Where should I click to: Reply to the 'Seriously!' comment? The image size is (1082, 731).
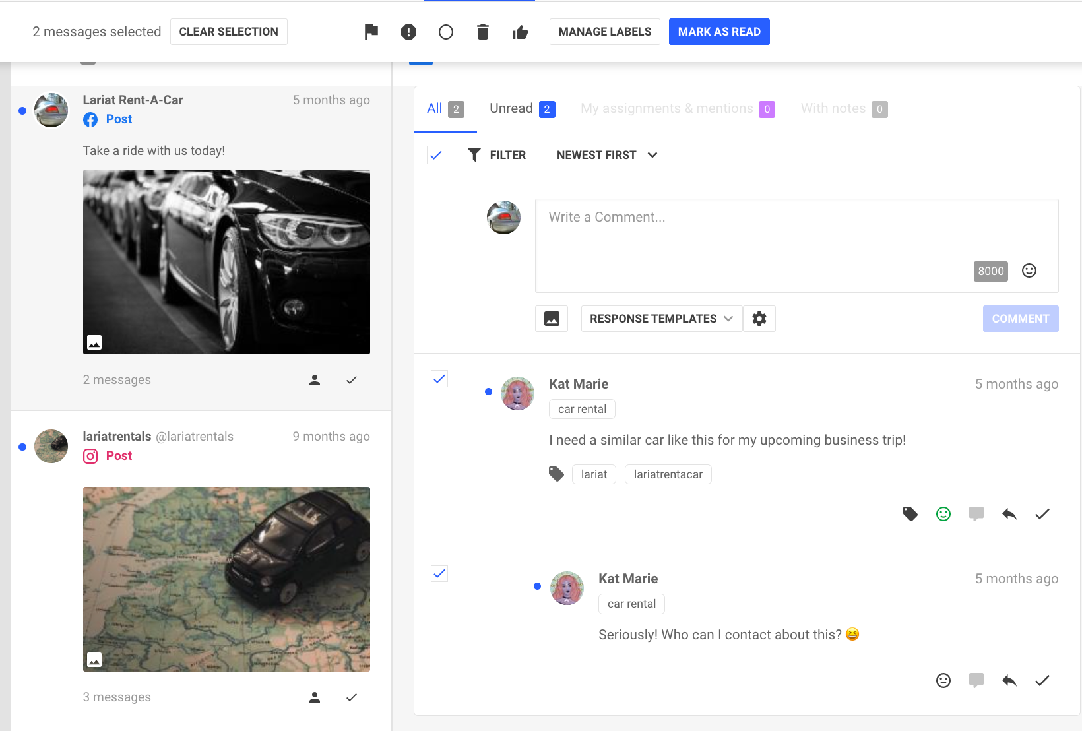click(1009, 680)
